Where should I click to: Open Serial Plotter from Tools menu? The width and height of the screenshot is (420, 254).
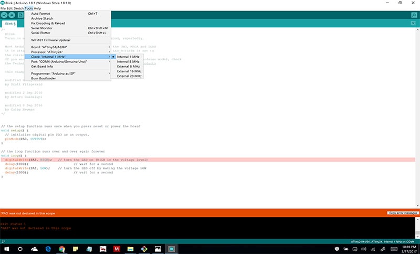point(68,33)
